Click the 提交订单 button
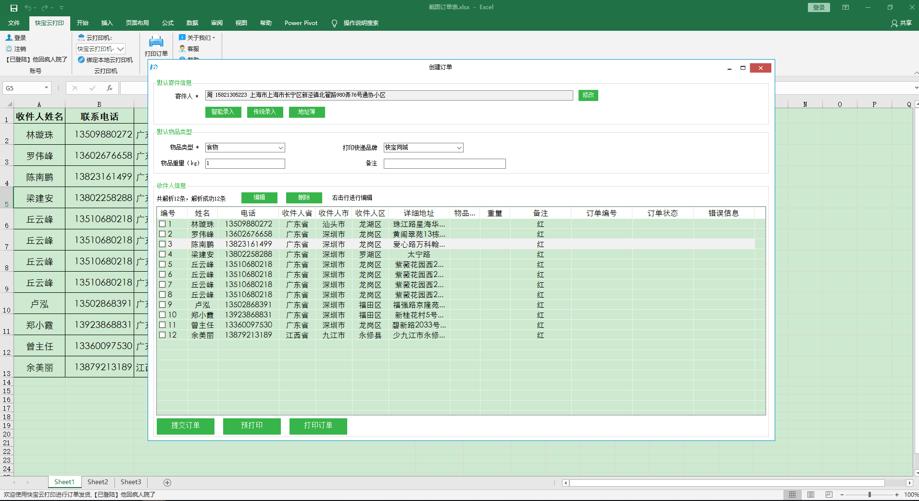The width and height of the screenshot is (919, 501). 186,426
